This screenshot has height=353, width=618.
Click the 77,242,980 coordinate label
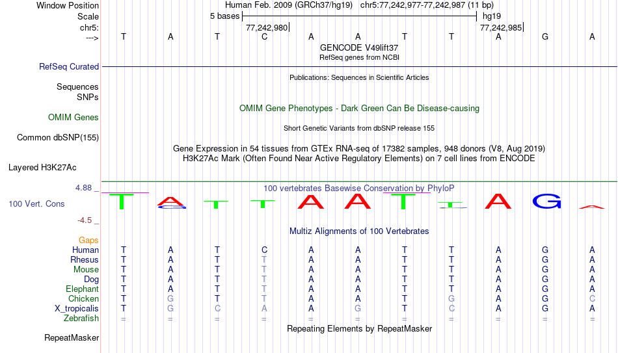click(x=267, y=27)
